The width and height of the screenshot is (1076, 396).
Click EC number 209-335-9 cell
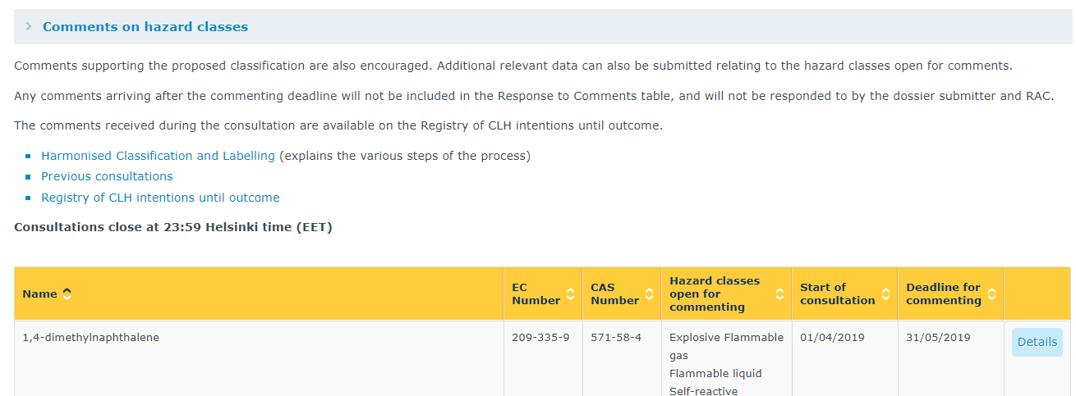[540, 337]
